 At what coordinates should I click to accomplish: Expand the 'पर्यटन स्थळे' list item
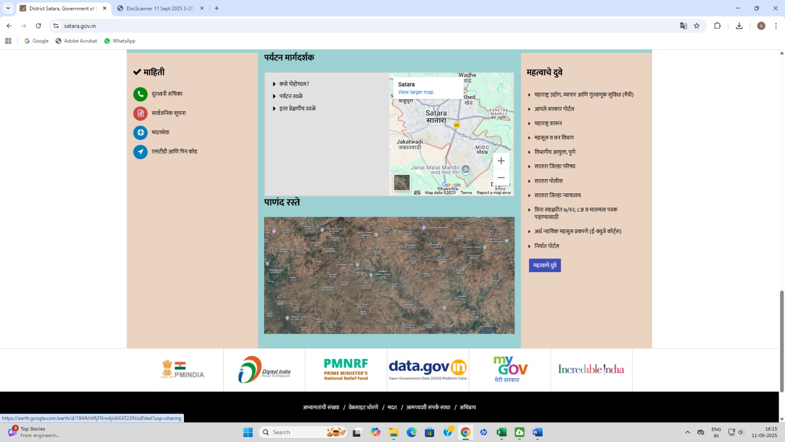coord(291,96)
